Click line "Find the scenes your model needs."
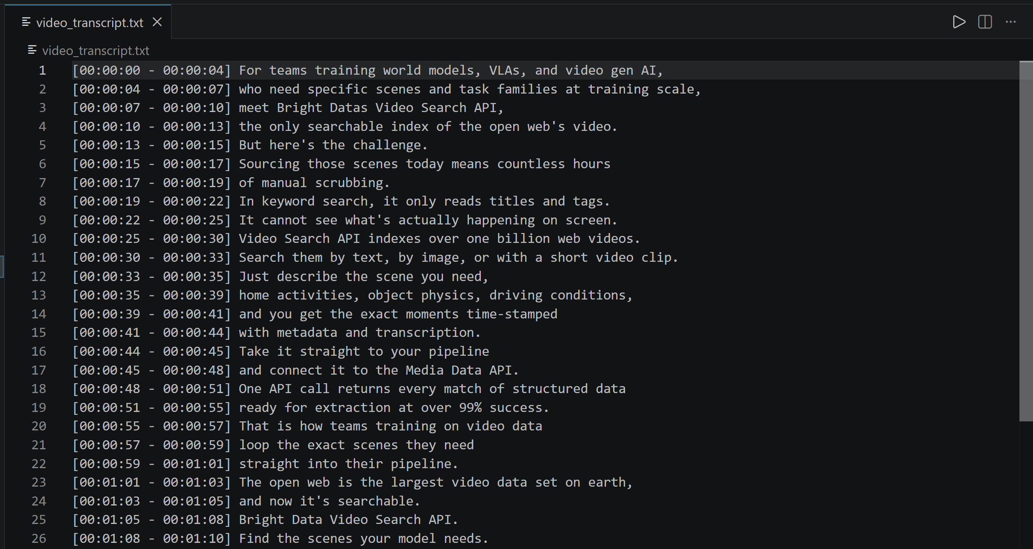Screen dimensions: 1033x549 click(364, 539)
